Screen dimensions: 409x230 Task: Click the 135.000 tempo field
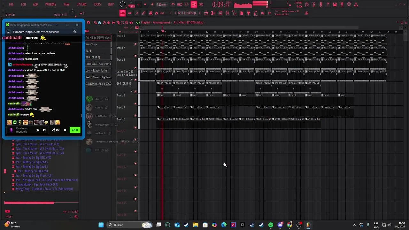pos(161,4)
